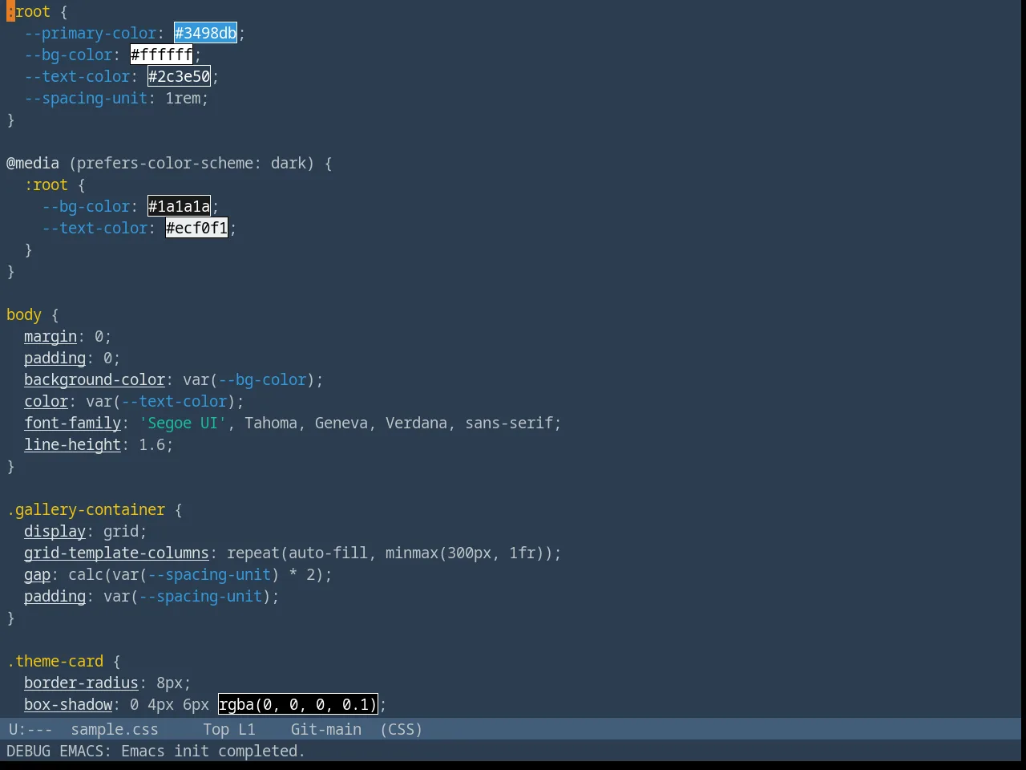The width and height of the screenshot is (1026, 770).
Task: Click the box-shadow property
Action: point(68,704)
